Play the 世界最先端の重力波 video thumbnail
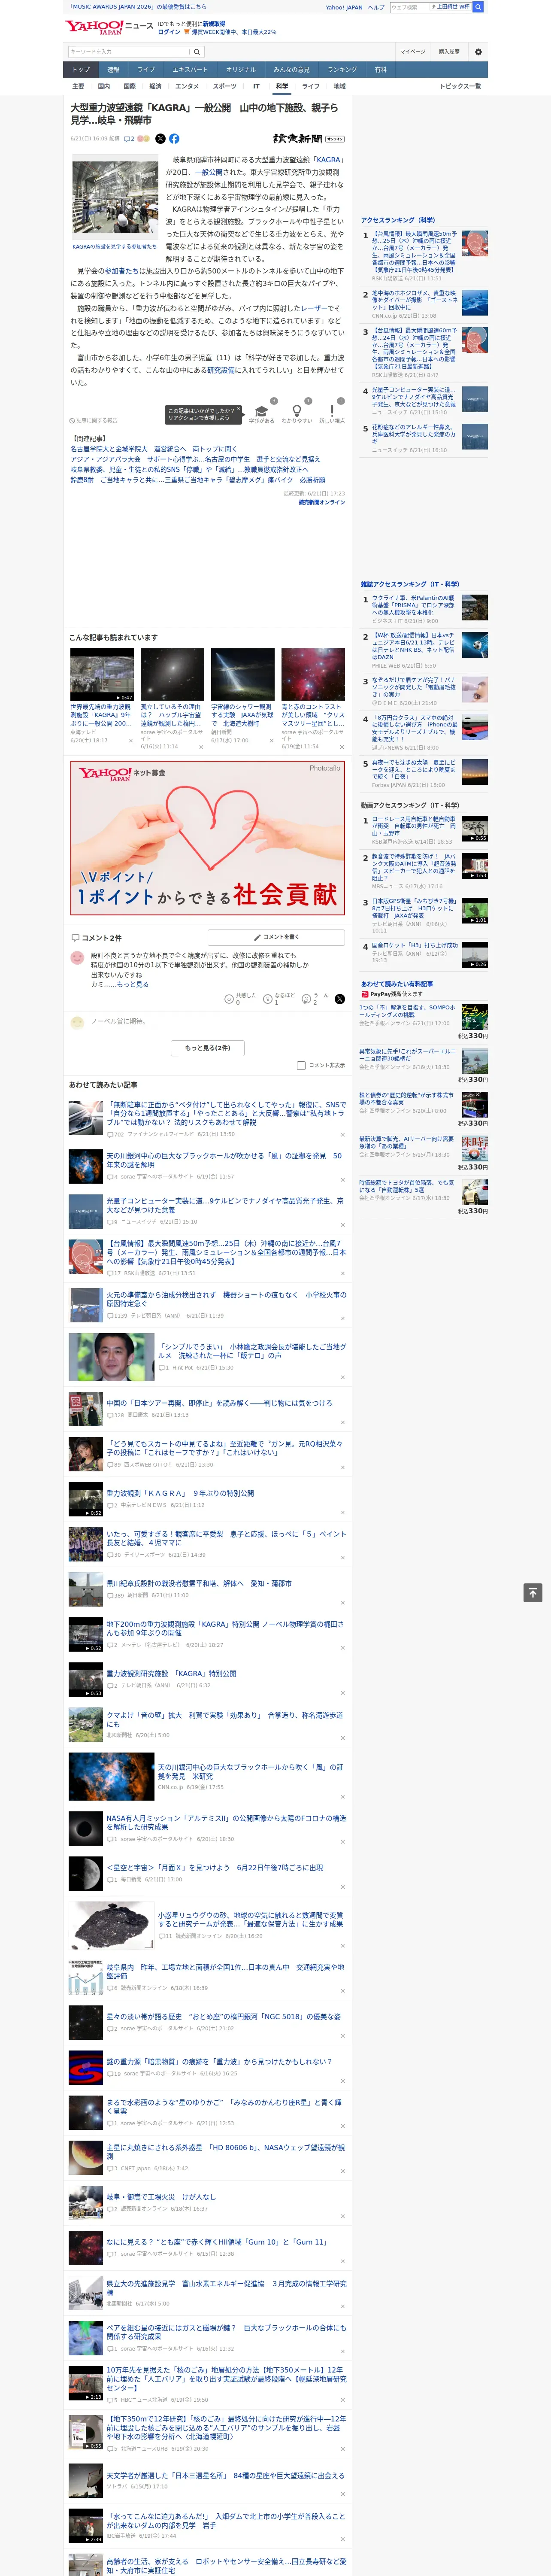 click(x=102, y=675)
